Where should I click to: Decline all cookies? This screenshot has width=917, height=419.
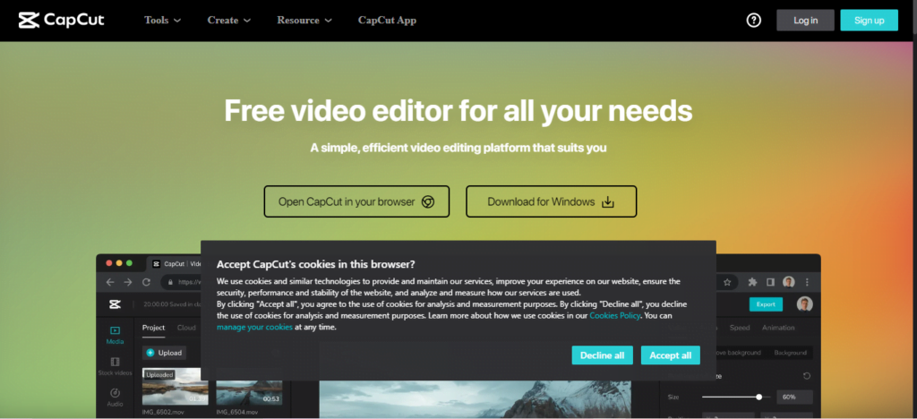(602, 355)
